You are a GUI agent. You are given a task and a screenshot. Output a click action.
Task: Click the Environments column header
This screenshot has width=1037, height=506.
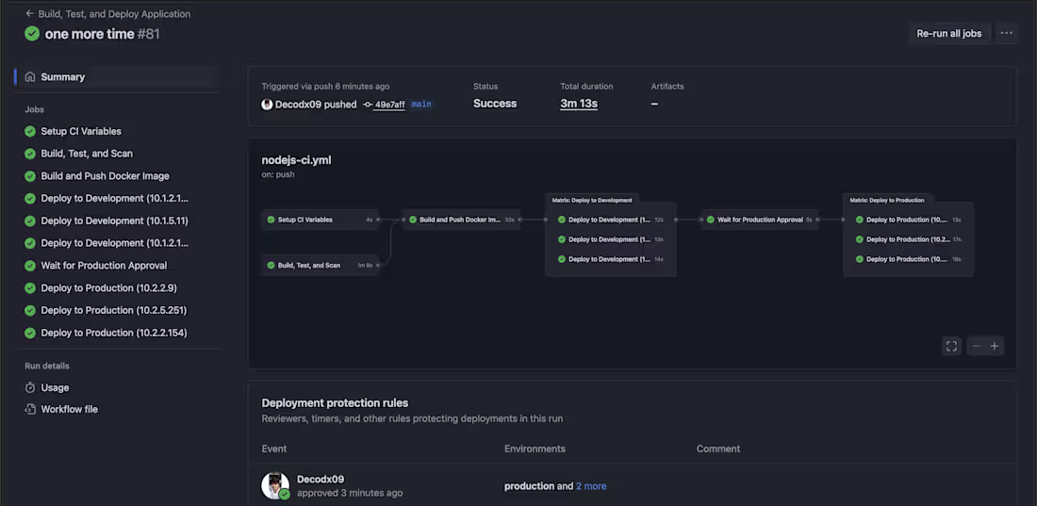(535, 449)
